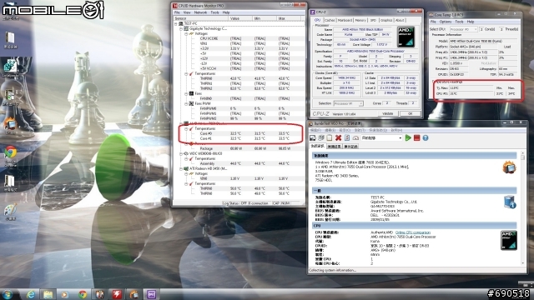Viewport: 534px width, 300px height.
Task: Open the Tools menu in Core Temp
Action: point(459,22)
